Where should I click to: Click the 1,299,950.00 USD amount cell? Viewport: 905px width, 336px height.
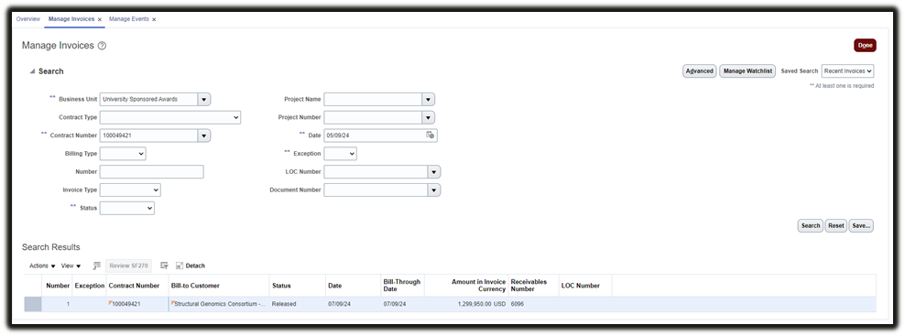point(482,304)
